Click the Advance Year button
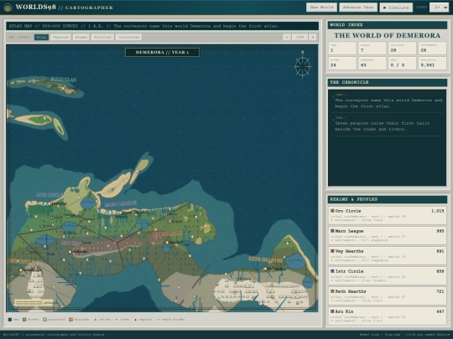This screenshot has height=339, width=453. (x=358, y=8)
